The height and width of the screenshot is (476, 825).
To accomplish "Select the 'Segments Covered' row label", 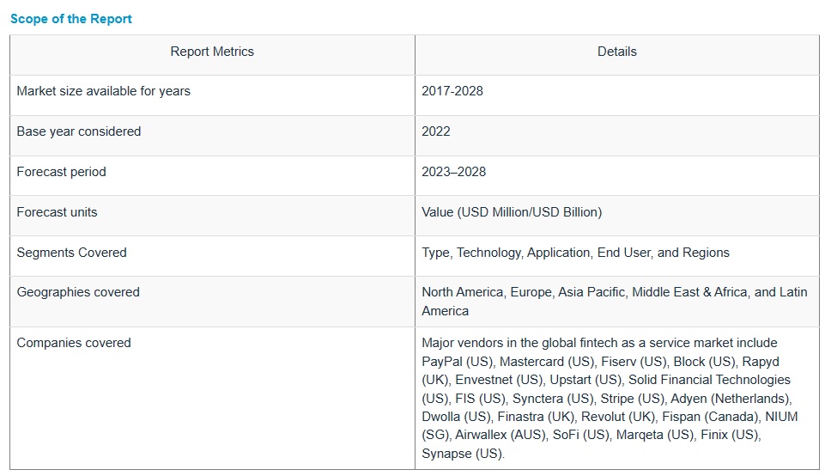I will (x=71, y=253).
